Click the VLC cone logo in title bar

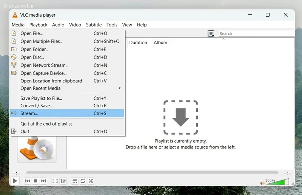(15, 15)
